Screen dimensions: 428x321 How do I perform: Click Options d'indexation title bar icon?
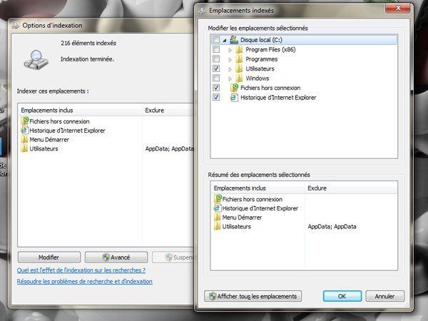[16, 26]
